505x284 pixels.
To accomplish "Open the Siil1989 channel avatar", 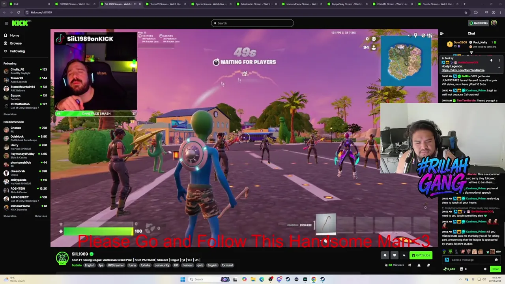I will (x=62, y=258).
